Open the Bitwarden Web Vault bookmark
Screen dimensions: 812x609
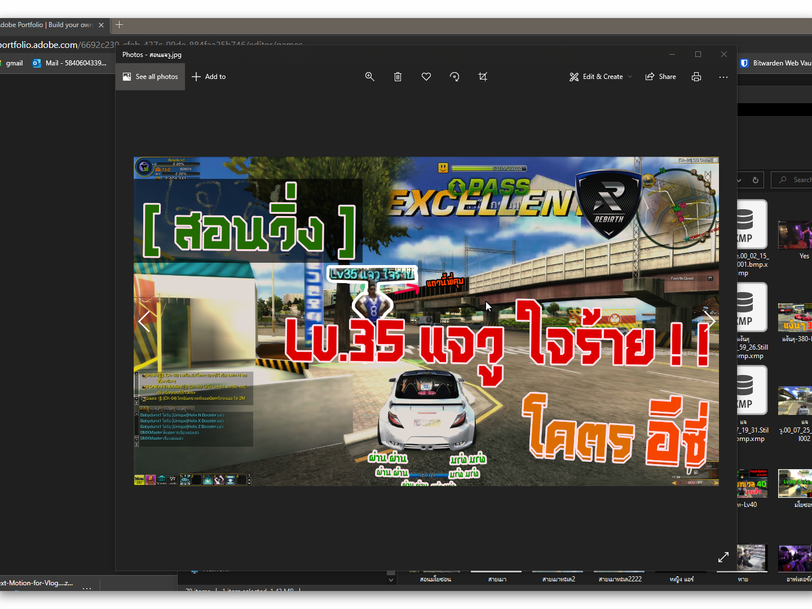[x=775, y=63]
